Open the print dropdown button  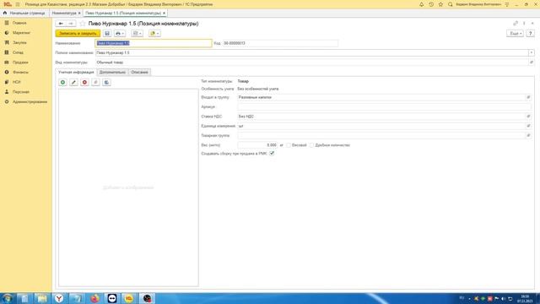click(x=120, y=34)
